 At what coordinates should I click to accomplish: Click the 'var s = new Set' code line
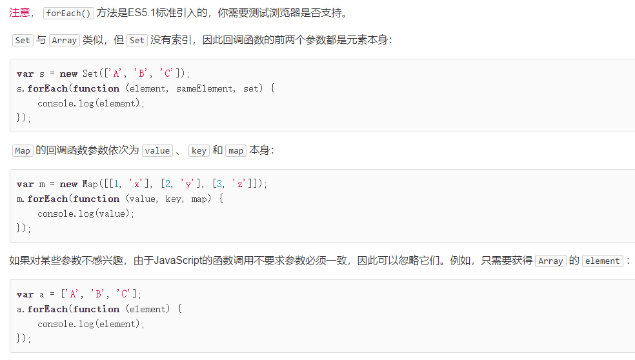(103, 74)
